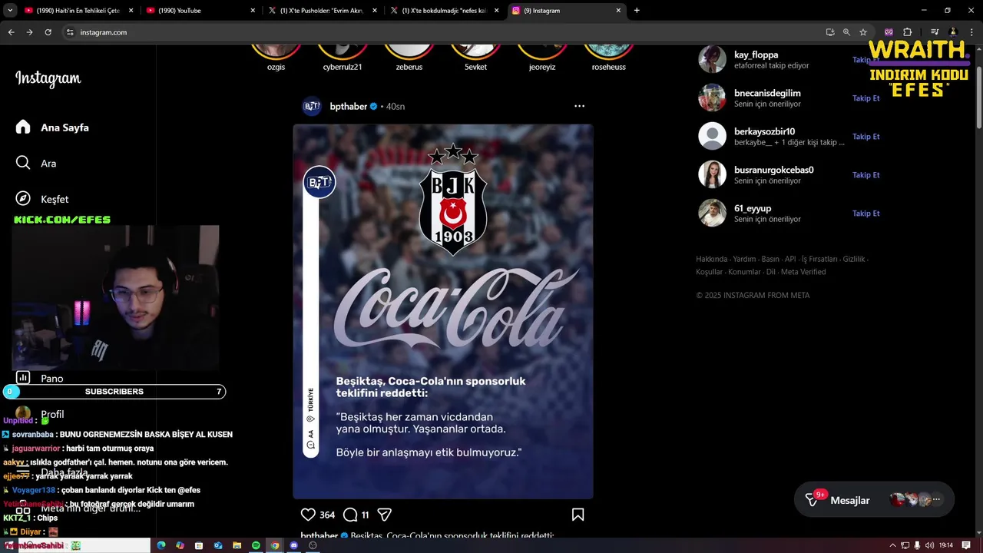Screen dimensions: 983x553
Task: Click the volume icon in system tray
Action: (930, 545)
